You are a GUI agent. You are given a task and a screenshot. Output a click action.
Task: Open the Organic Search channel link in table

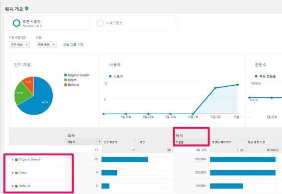point(30,159)
